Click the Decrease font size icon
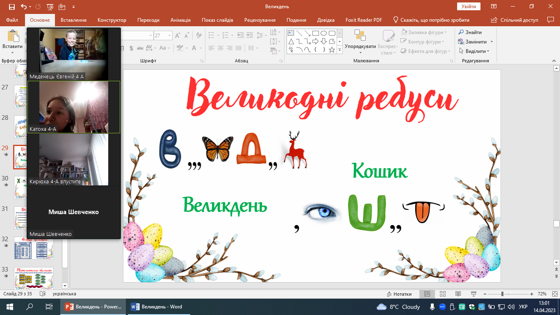 tap(187, 36)
